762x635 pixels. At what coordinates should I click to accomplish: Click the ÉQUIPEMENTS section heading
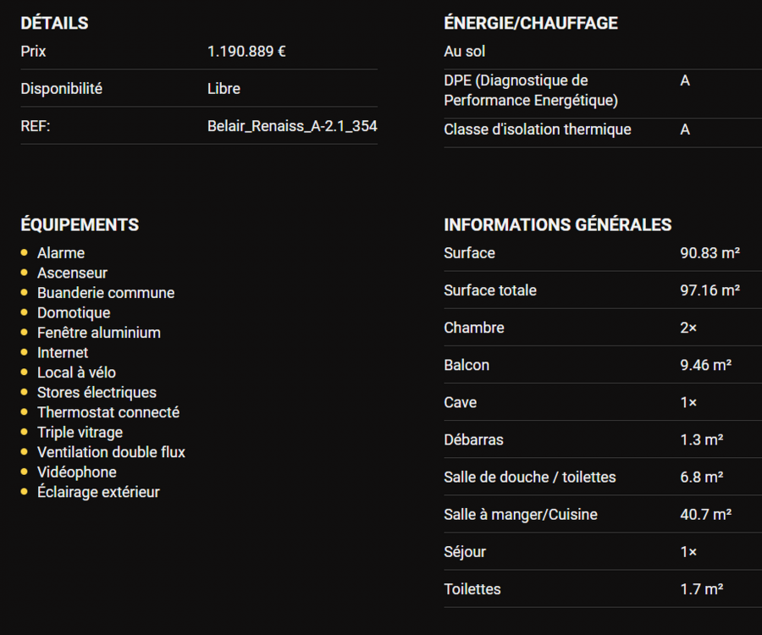pyautogui.click(x=80, y=225)
